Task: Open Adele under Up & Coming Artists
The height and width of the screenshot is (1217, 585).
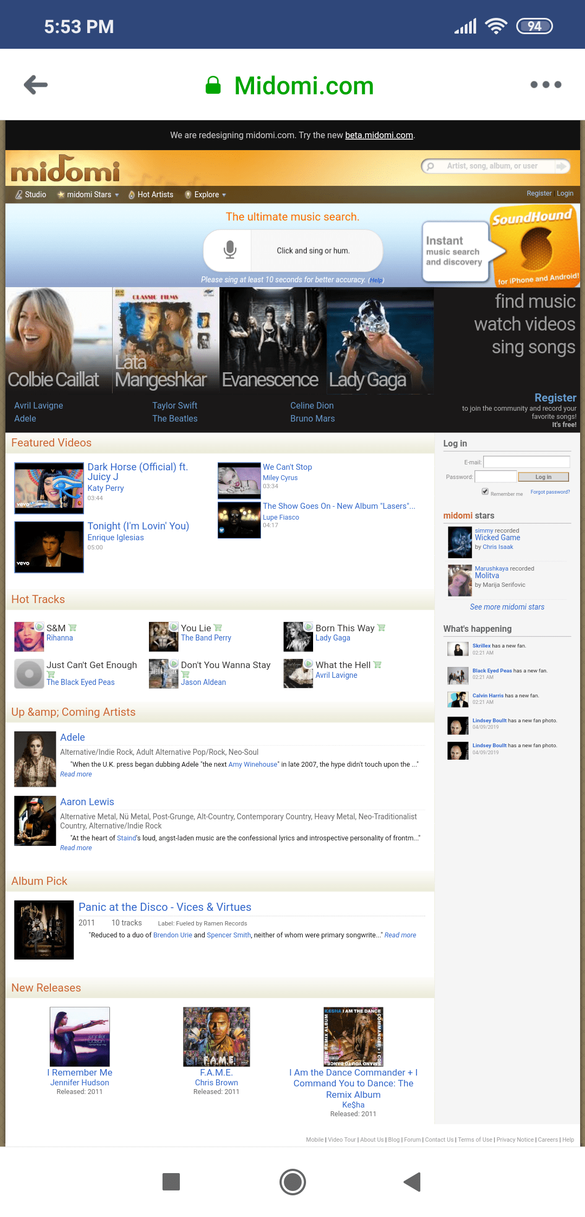Action: tap(73, 737)
